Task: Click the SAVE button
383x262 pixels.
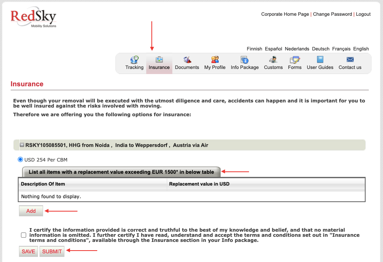Action: 28,251
